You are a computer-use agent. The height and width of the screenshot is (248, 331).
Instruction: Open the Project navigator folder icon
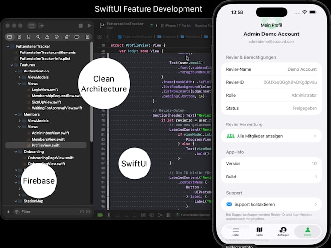[x=10, y=37]
